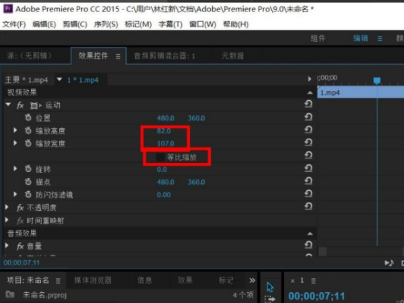Expand the 时间重映射 time remapping effect
This screenshot has width=404, height=303.
pos(7,220)
